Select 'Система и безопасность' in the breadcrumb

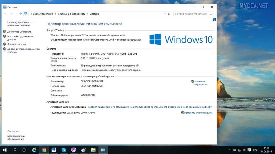[x=71, y=14]
